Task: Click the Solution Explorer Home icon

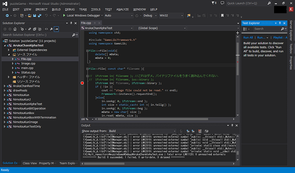Action: [x=15, y=29]
